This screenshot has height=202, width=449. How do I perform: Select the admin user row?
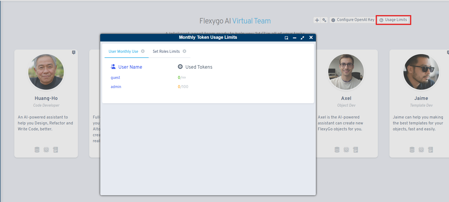coord(116,87)
